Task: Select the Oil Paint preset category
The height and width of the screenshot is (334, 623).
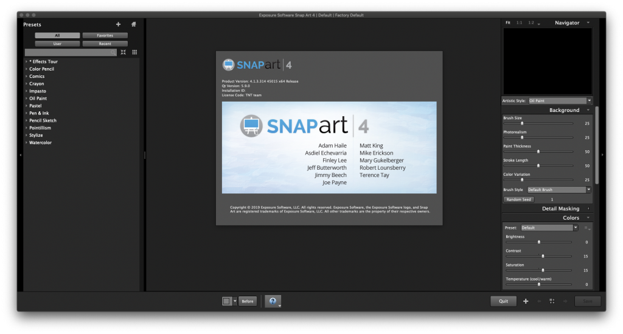Action: (x=38, y=99)
